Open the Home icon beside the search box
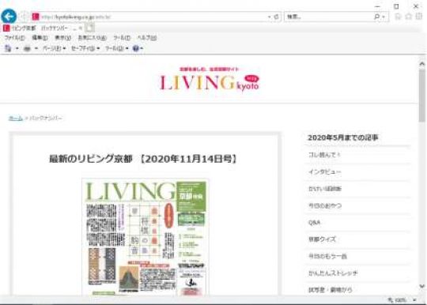427x305 pixels. pyautogui.click(x=398, y=17)
